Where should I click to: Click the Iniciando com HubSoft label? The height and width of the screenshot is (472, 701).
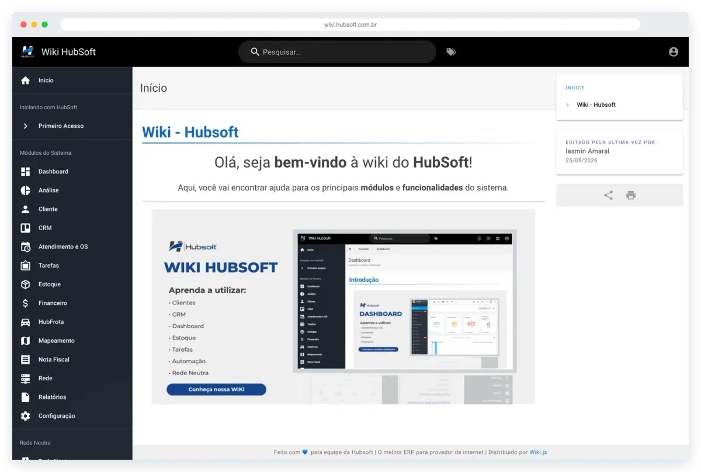point(48,107)
